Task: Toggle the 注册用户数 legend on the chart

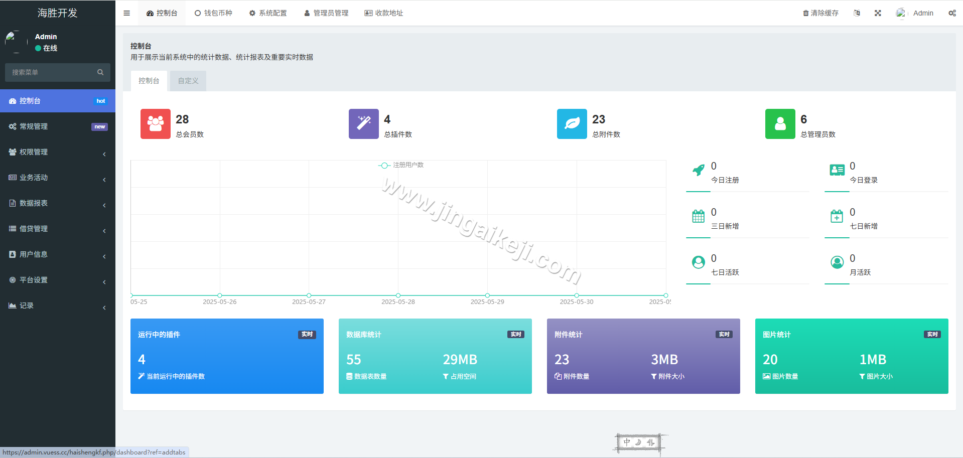Action: pyautogui.click(x=401, y=165)
